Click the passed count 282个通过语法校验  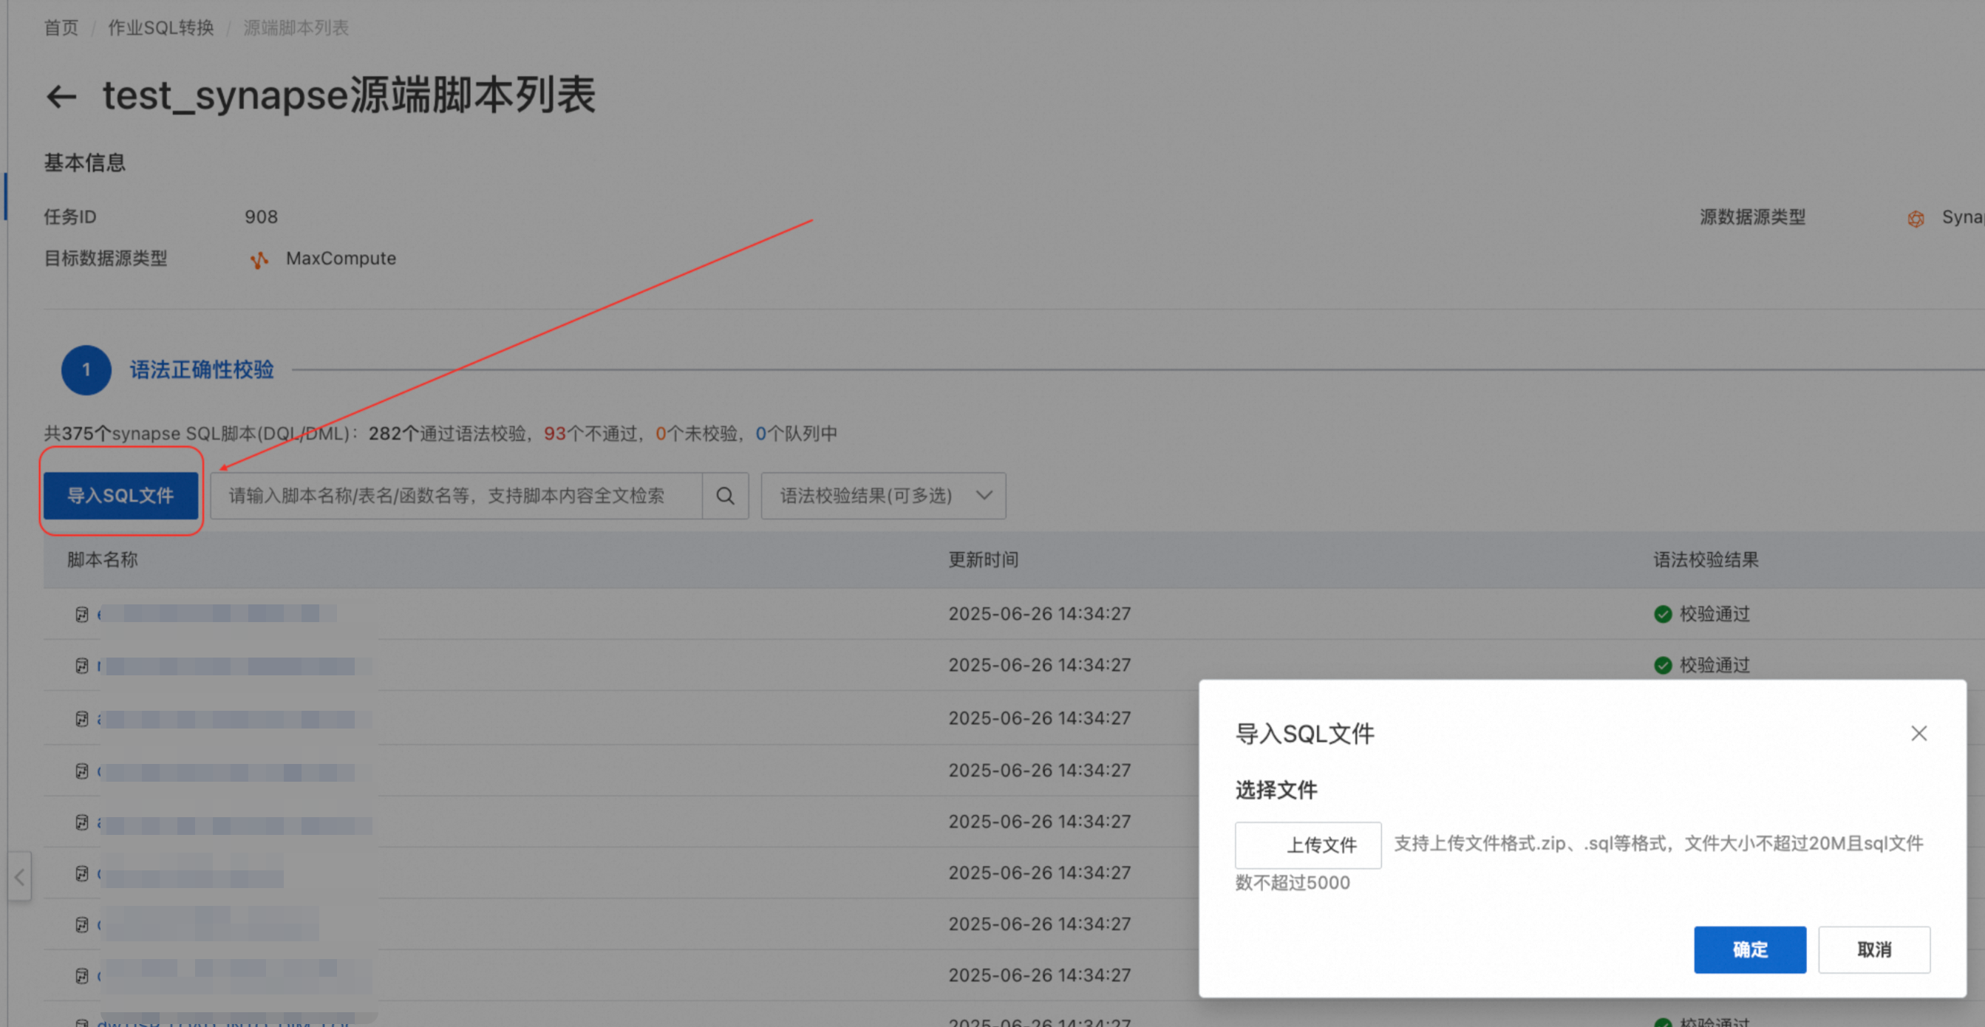click(x=447, y=434)
